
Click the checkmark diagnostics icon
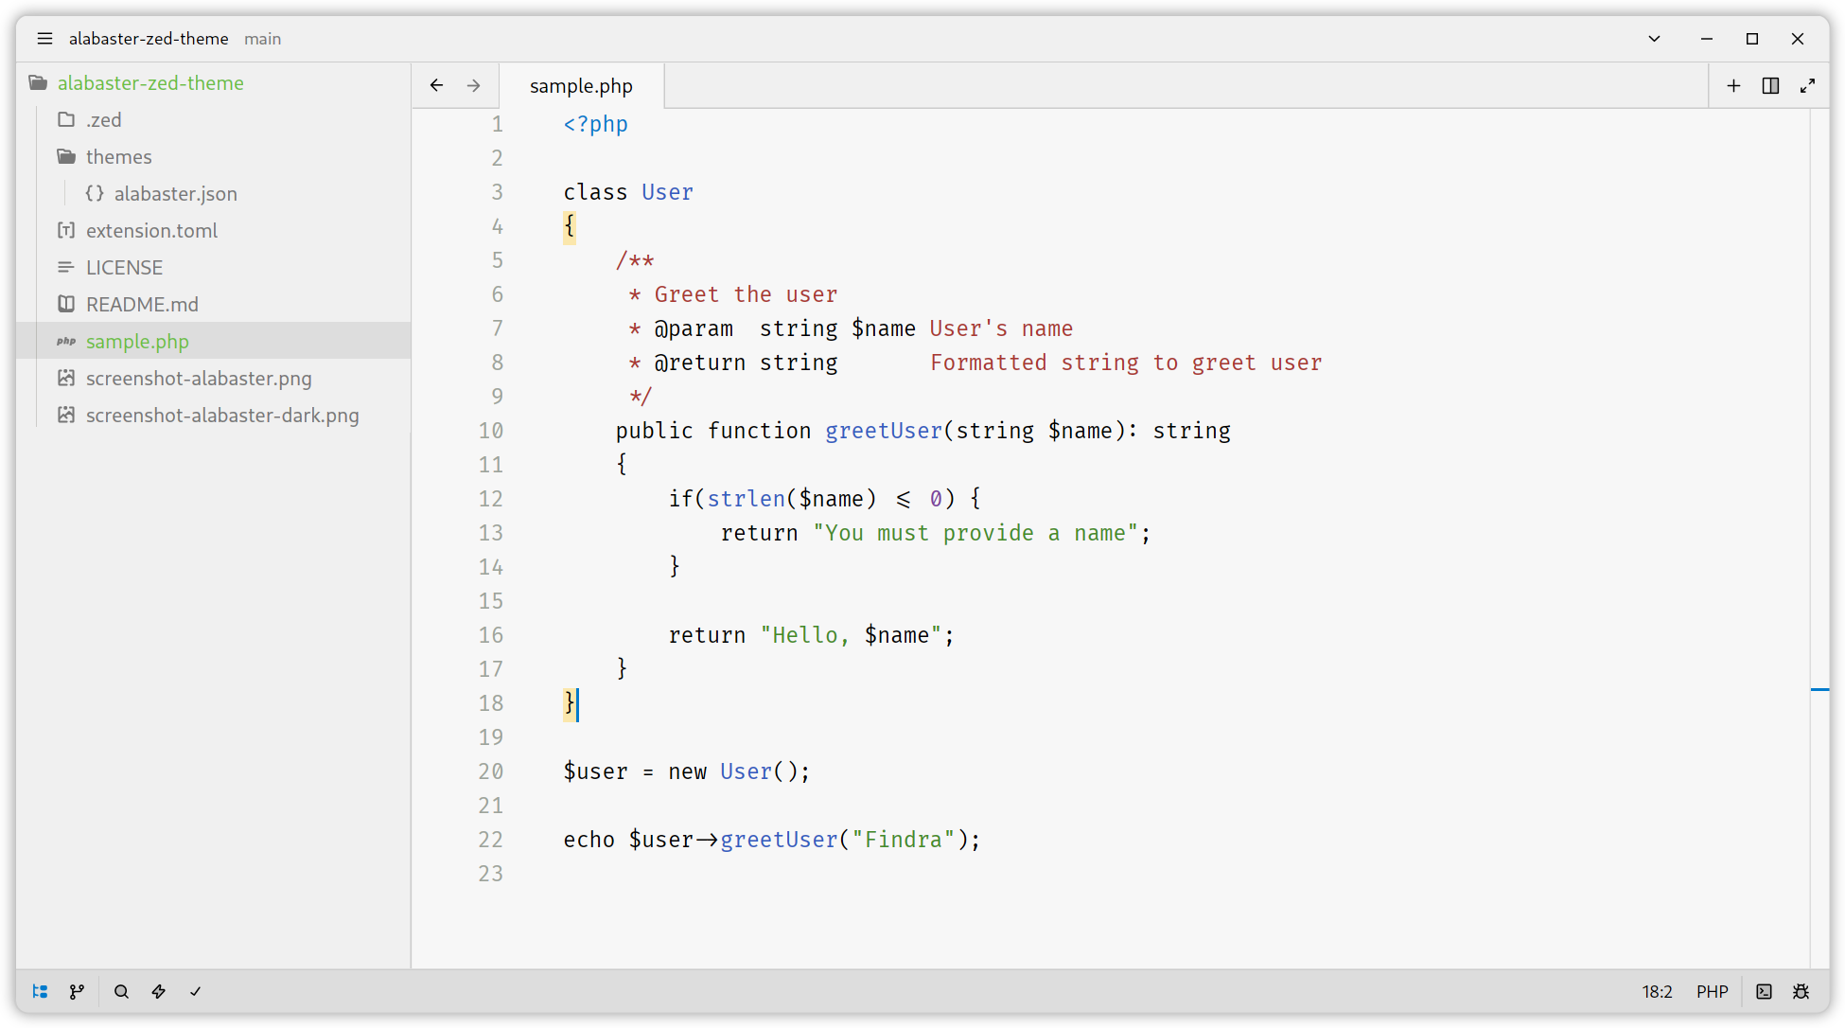pyautogui.click(x=195, y=991)
